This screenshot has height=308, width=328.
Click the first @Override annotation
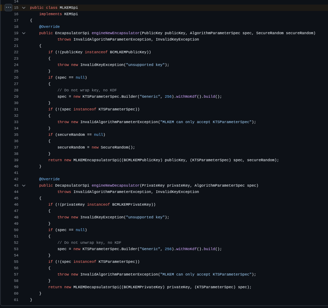[x=49, y=27]
